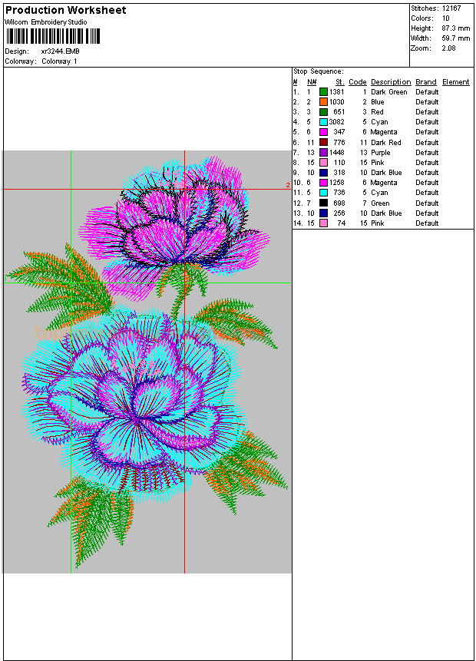The image size is (476, 661).
Task: Click the dark blue swatch beside count 256
Action: point(323,213)
